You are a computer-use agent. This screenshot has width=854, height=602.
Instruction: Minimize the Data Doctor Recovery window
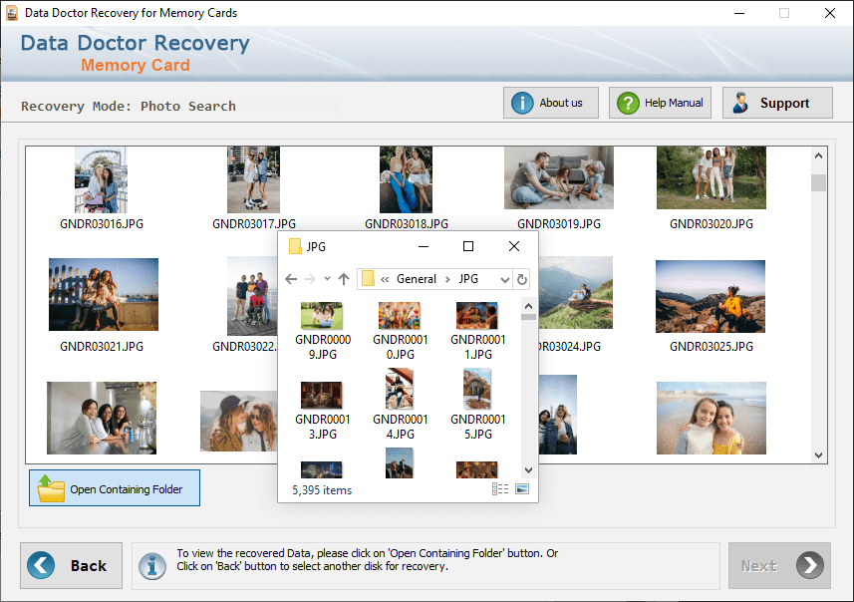pos(739,13)
